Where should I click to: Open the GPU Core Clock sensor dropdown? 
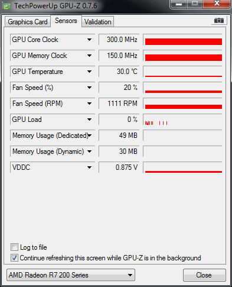click(89, 40)
